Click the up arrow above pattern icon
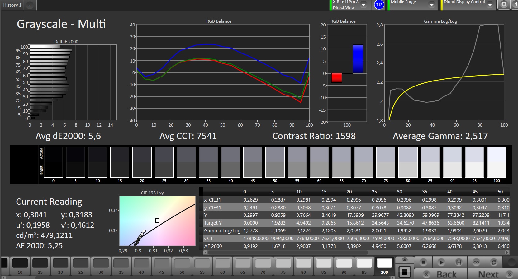 [x=405, y=260]
